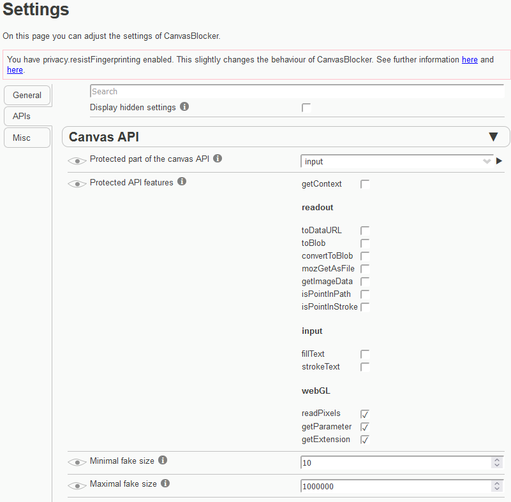The width and height of the screenshot is (511, 502).
Task: Click the info icon beside Protected API features
Action: 182,182
